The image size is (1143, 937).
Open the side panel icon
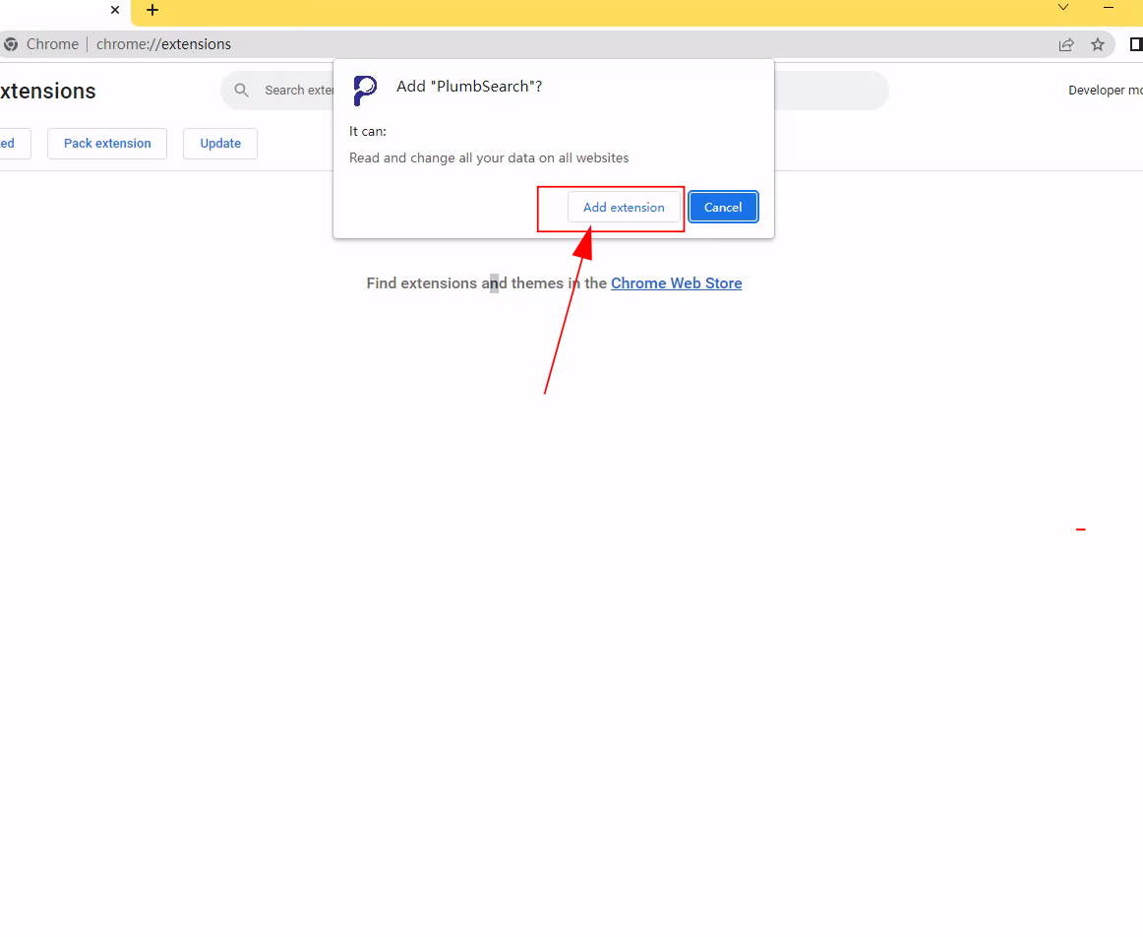1135,44
